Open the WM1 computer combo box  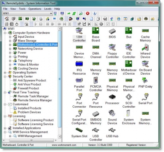pos(27,14)
